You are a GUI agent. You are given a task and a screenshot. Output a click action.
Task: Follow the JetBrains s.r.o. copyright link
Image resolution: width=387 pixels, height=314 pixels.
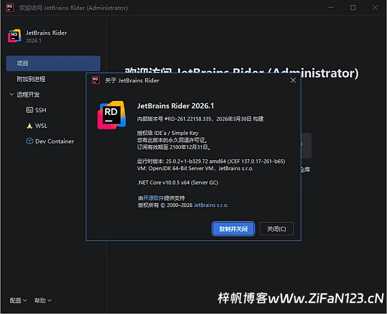click(x=210, y=206)
